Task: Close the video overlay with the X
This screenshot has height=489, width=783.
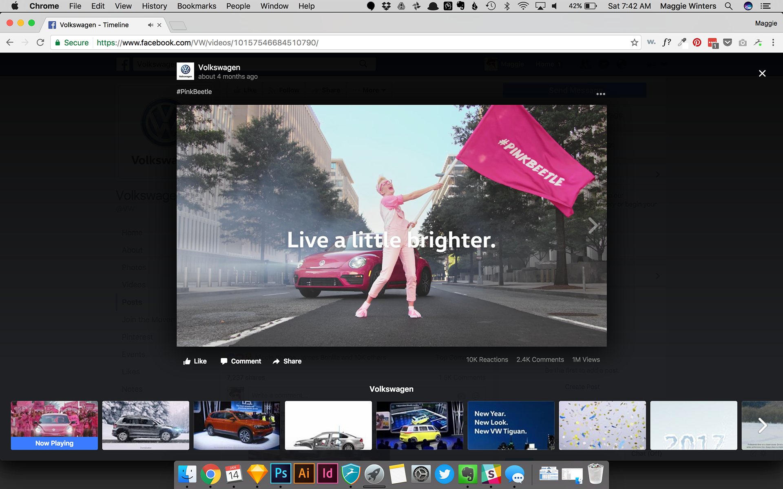Action: 762,73
